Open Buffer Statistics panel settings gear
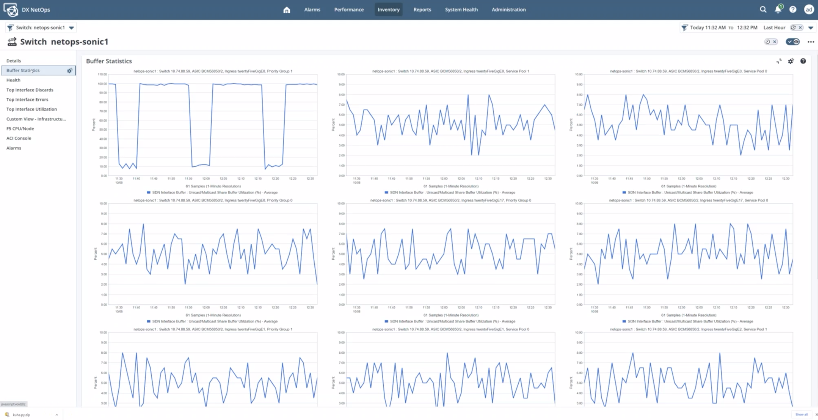 click(x=791, y=61)
